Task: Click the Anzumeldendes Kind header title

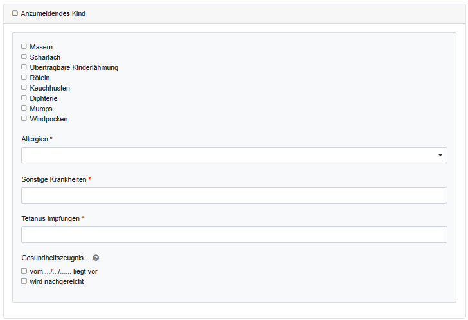Action: point(53,13)
